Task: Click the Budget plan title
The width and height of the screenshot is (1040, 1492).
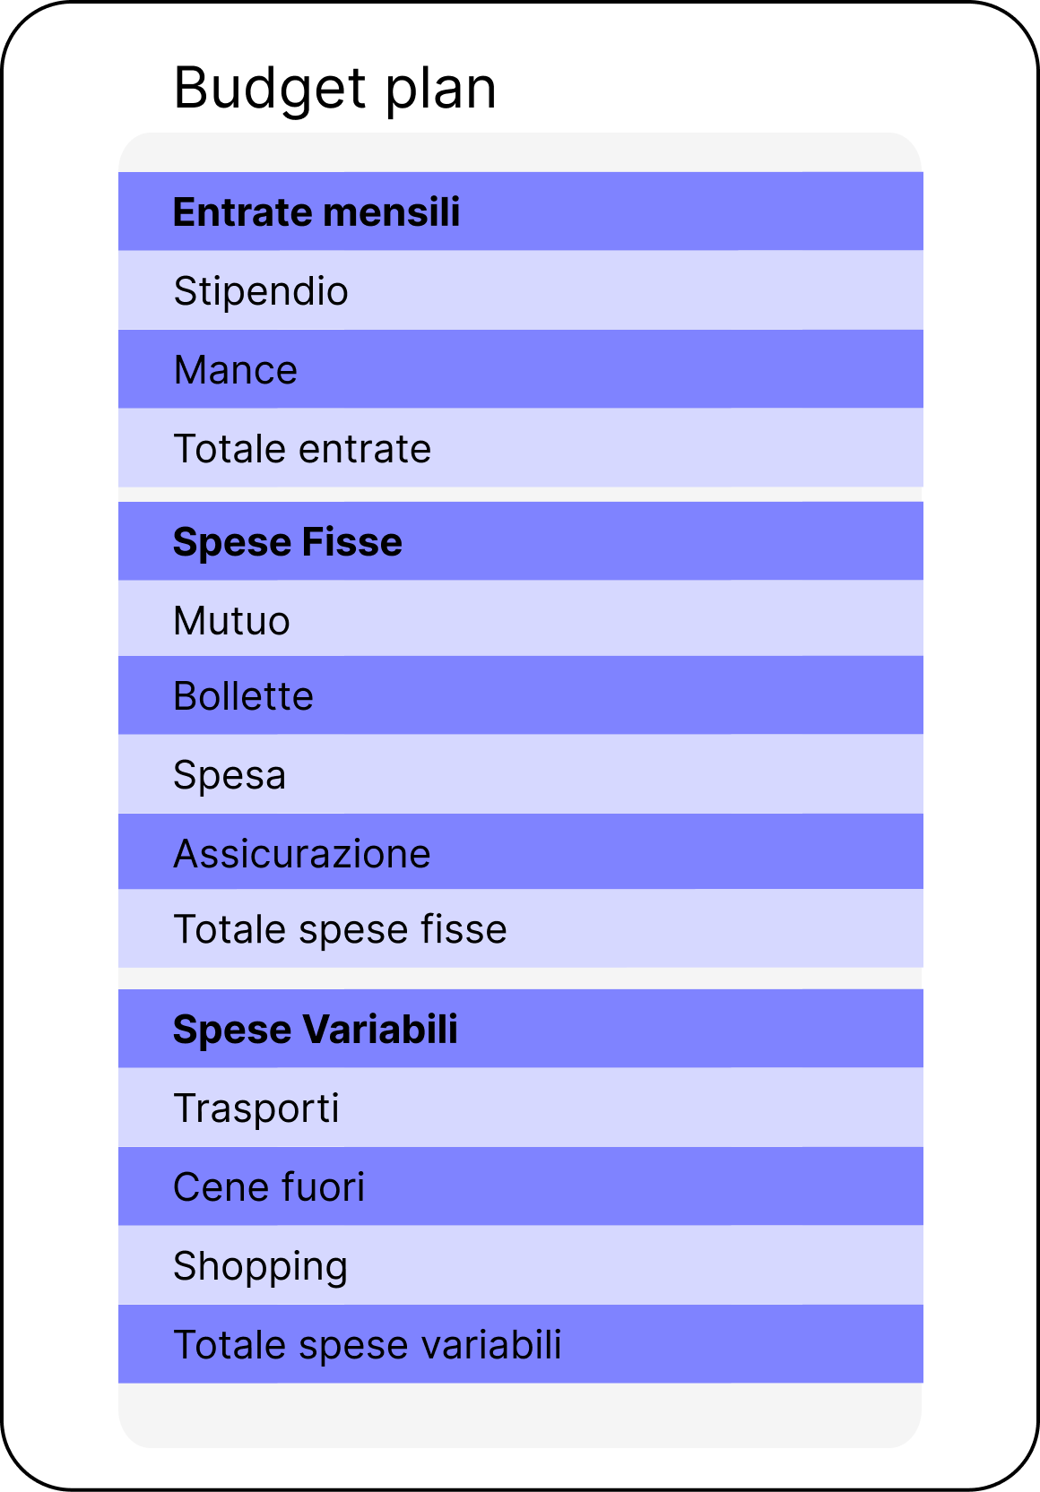Action: tap(334, 89)
